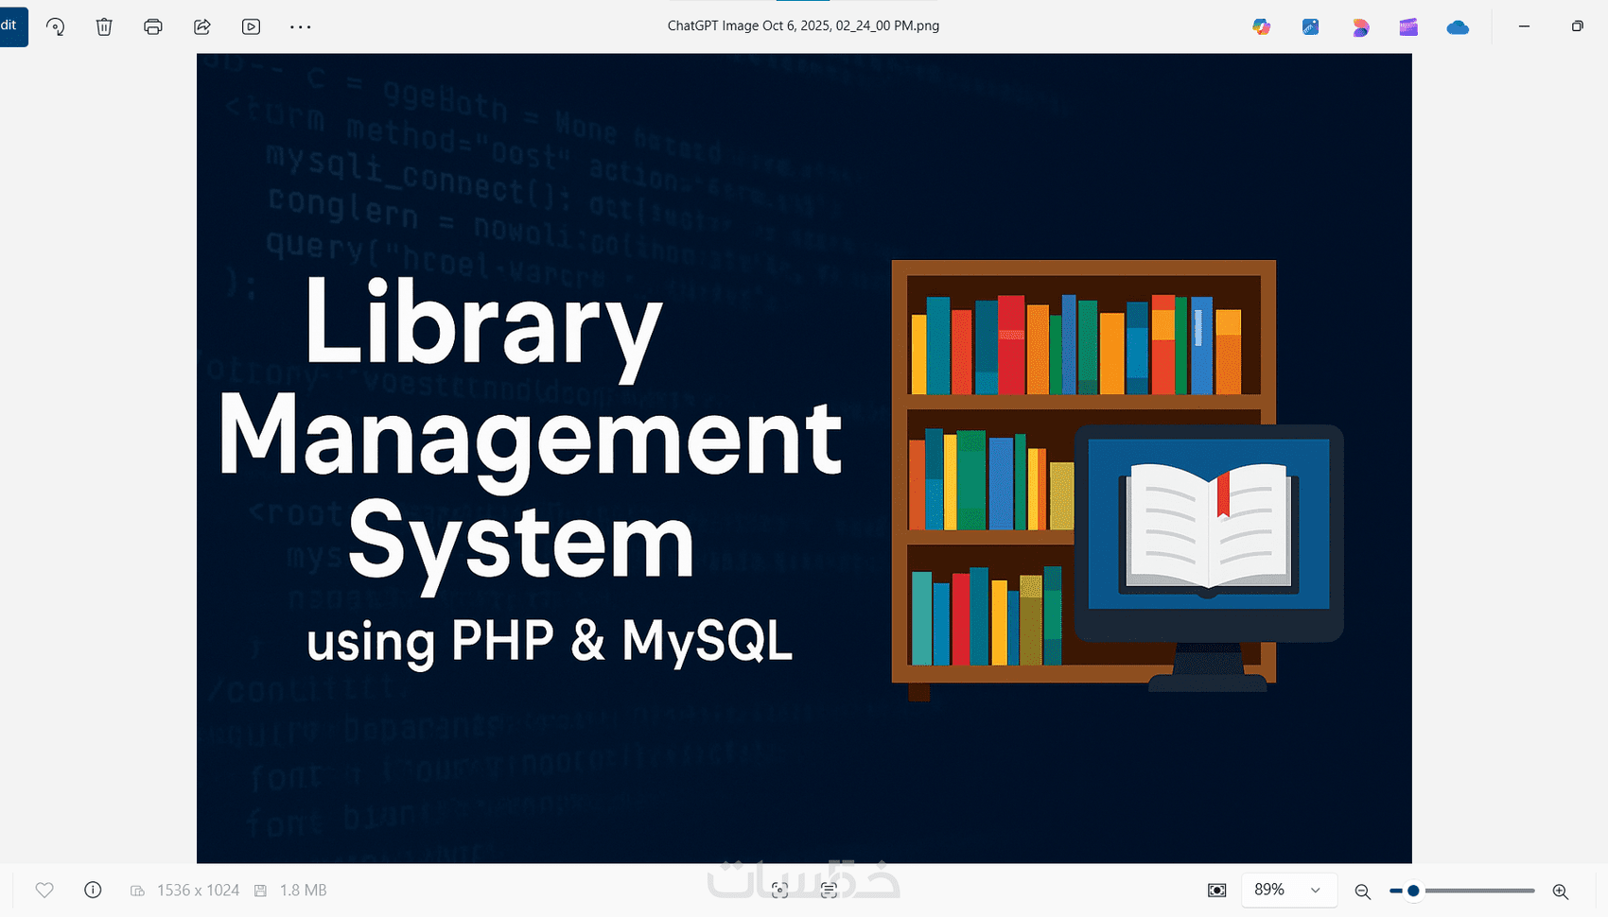Click the scan text icon

[829, 890]
